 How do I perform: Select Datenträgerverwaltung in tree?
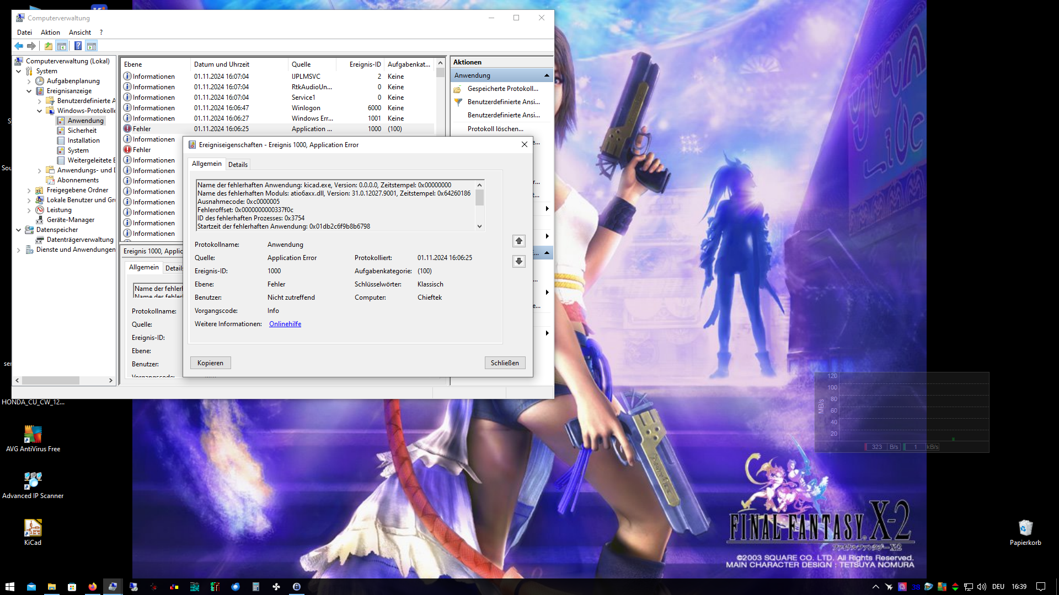[80, 240]
